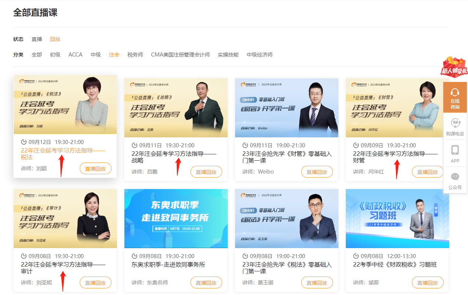Select the 回放 status filter
The height and width of the screenshot is (295, 468).
(x=55, y=39)
